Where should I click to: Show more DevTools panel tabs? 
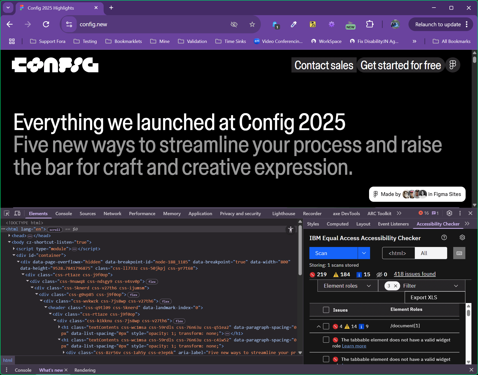pos(399,213)
